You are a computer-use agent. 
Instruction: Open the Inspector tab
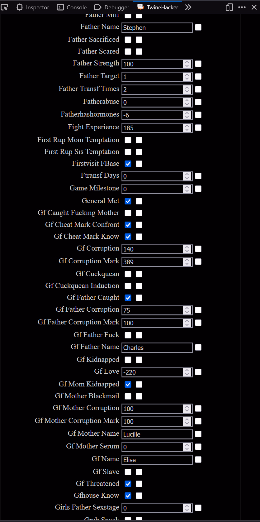point(33,7)
